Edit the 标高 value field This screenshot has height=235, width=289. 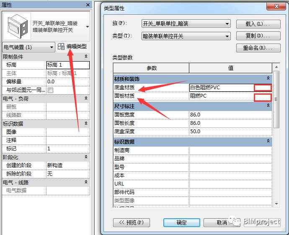tap(68, 65)
